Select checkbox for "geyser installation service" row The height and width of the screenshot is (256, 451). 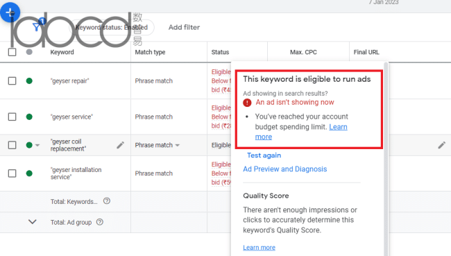12,173
